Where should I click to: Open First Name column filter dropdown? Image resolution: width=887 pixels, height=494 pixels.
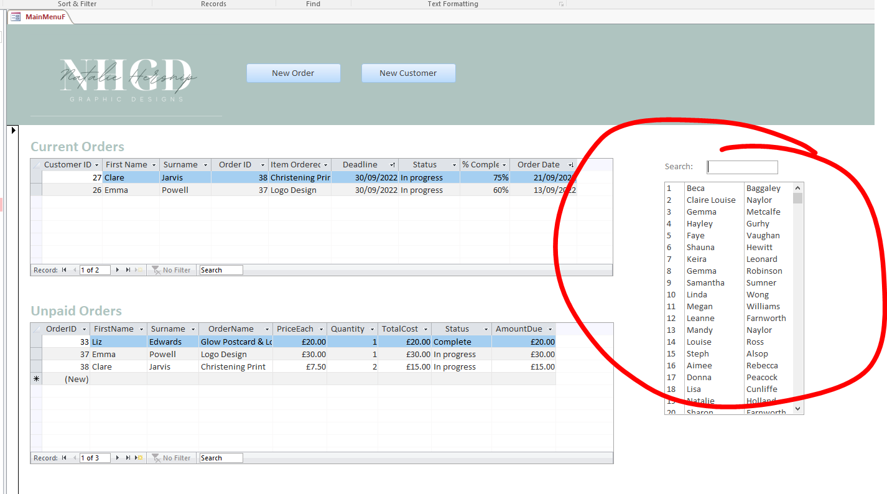tap(153, 165)
